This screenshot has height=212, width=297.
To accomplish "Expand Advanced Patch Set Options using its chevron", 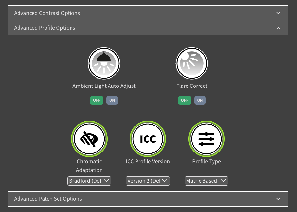I will 278,199.
